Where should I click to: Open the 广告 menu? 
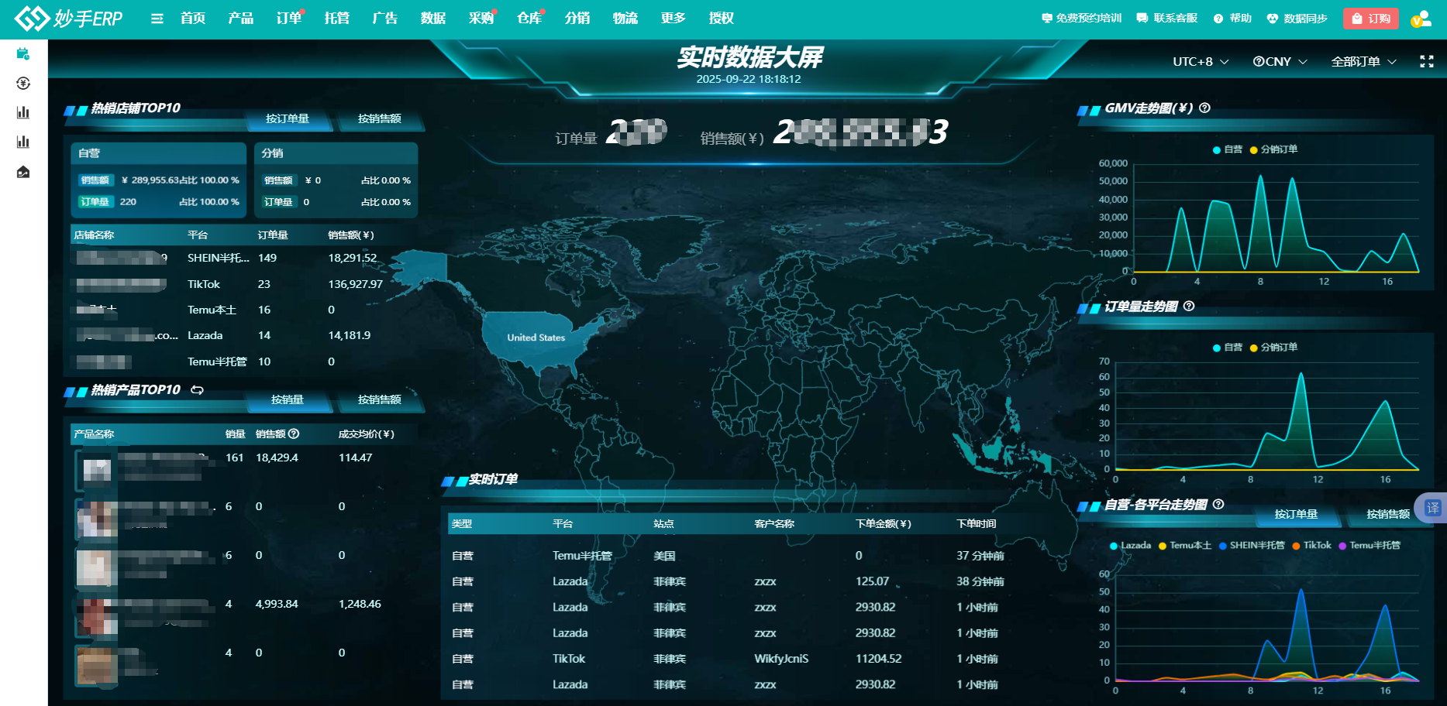tap(385, 19)
